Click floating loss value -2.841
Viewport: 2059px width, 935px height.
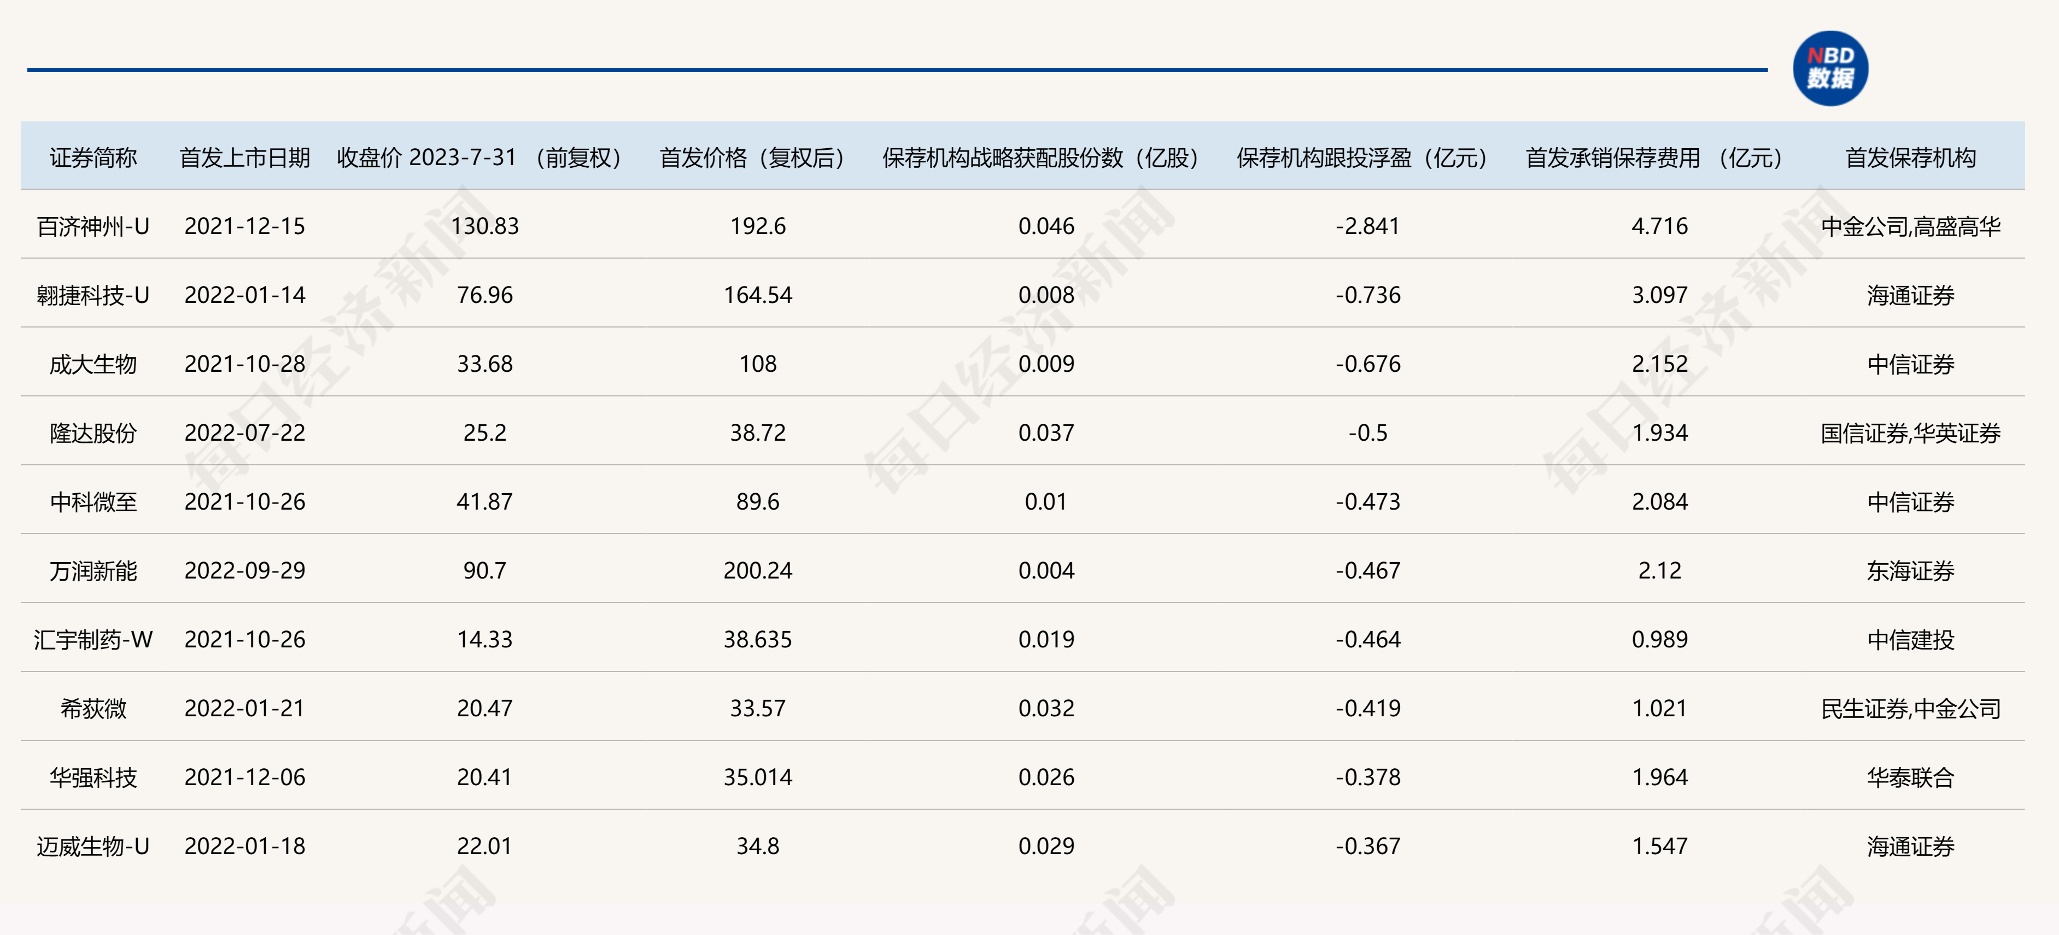click(1367, 226)
